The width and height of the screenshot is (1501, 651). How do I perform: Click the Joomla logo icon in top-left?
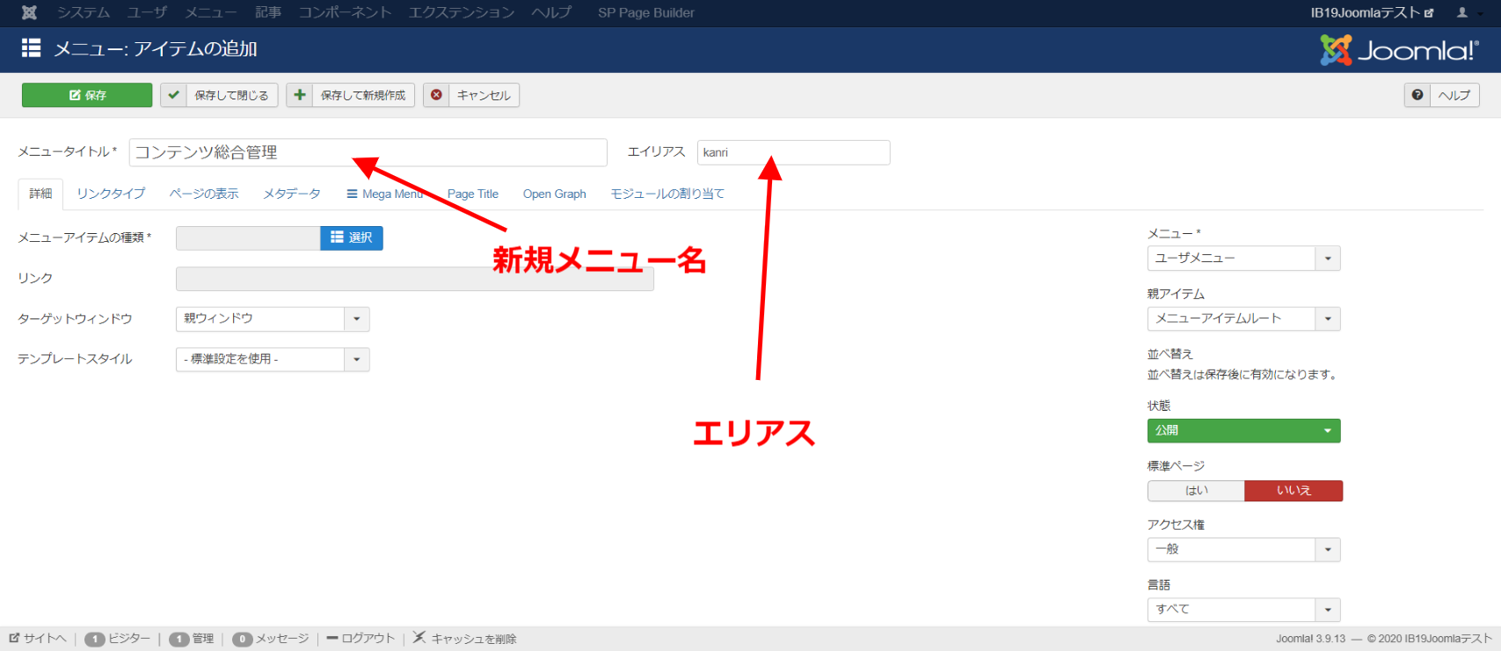click(29, 12)
